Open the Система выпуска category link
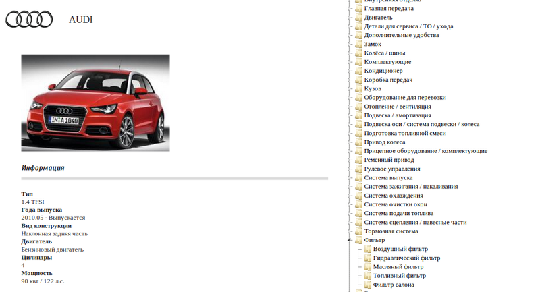 [x=388, y=178]
